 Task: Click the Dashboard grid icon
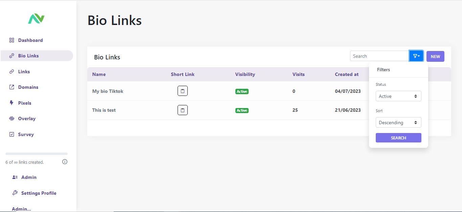11,40
